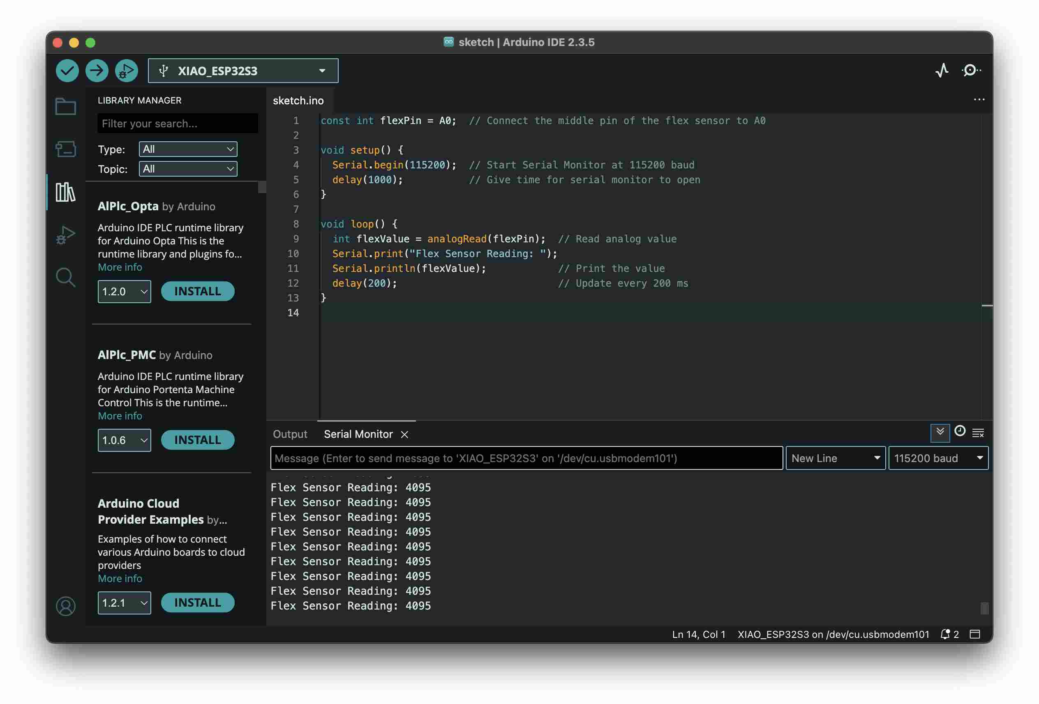The height and width of the screenshot is (704, 1039).
Task: Open the New Line ending dropdown
Action: click(x=835, y=458)
